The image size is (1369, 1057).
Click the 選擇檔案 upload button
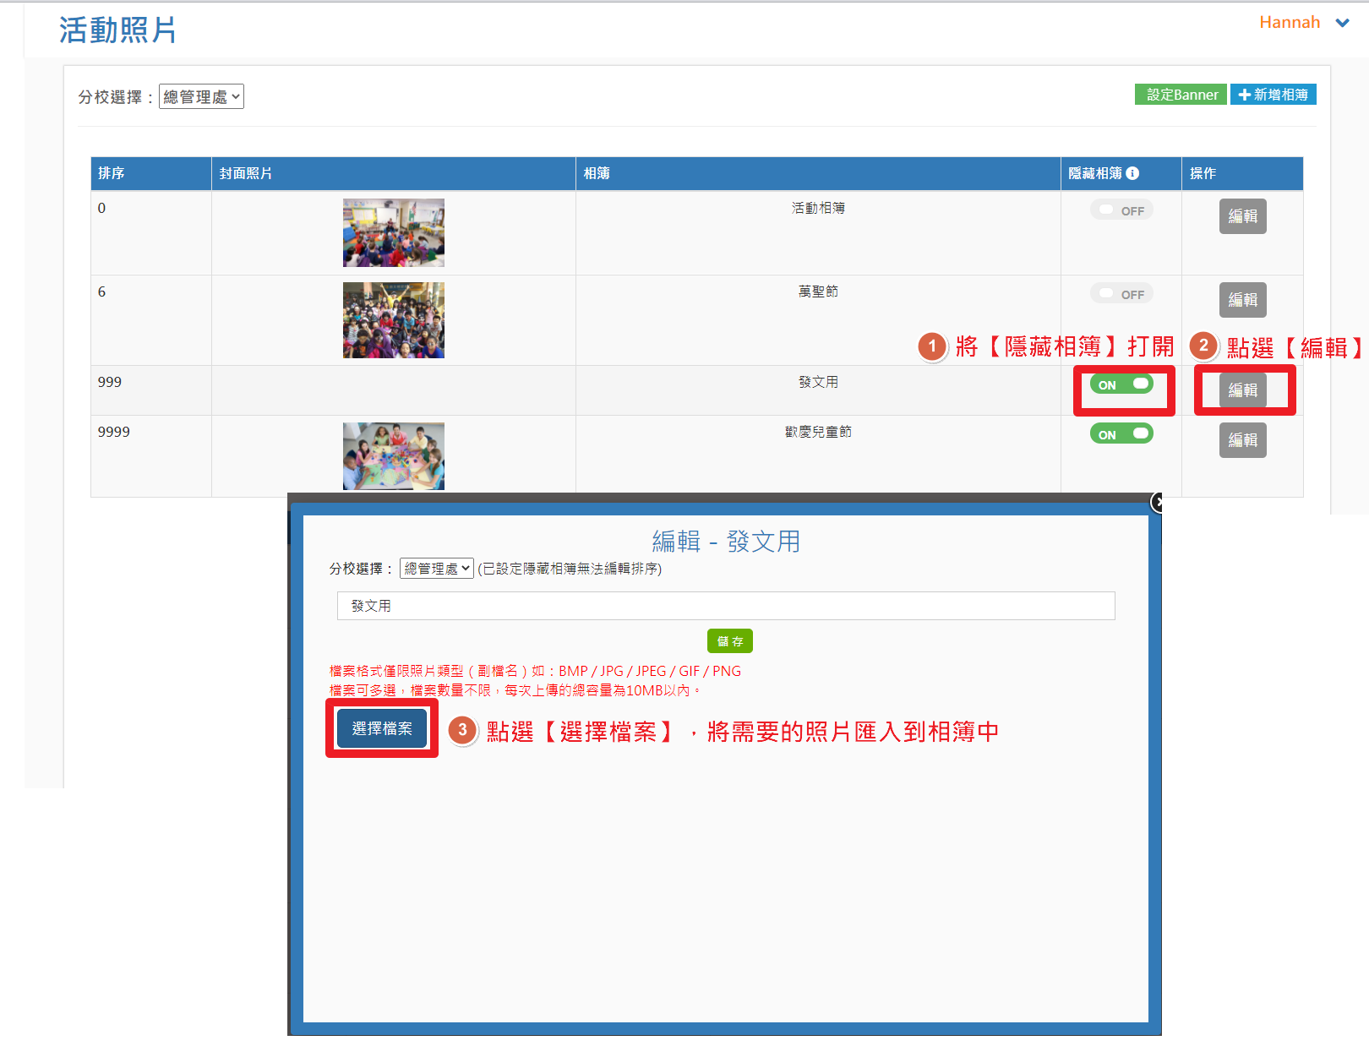pos(382,728)
